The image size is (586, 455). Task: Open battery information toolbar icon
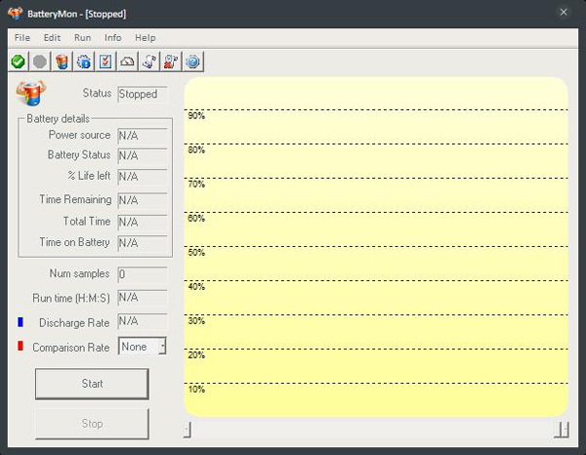[x=62, y=62]
